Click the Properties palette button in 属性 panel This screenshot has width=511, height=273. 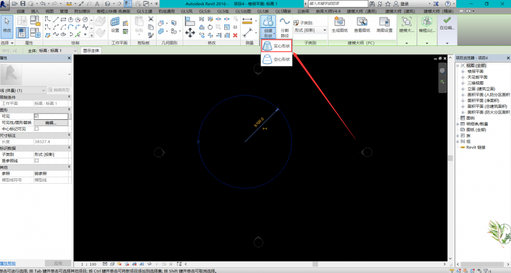[x=22, y=33]
